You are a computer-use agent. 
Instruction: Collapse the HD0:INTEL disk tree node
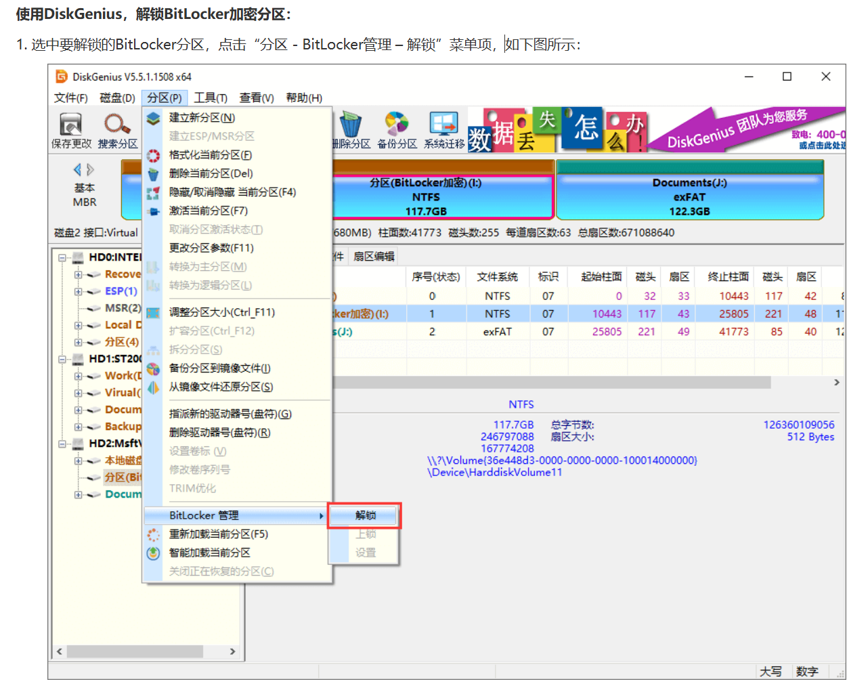click(62, 257)
